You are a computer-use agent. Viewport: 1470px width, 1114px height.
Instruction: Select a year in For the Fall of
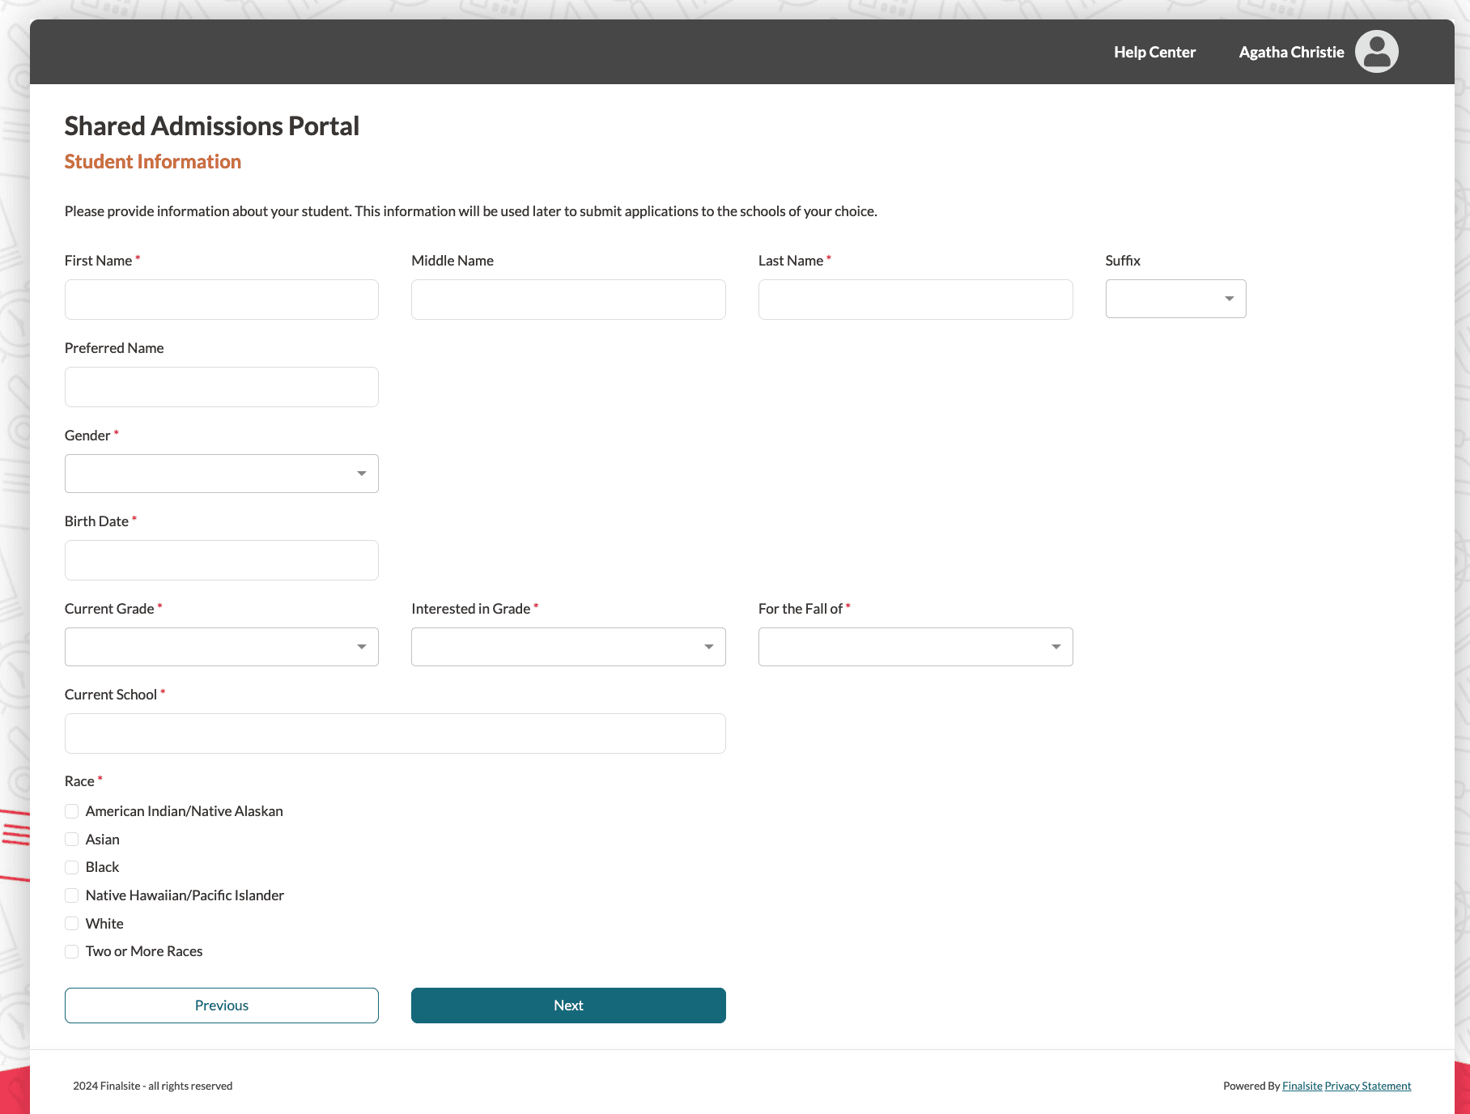[915, 647]
